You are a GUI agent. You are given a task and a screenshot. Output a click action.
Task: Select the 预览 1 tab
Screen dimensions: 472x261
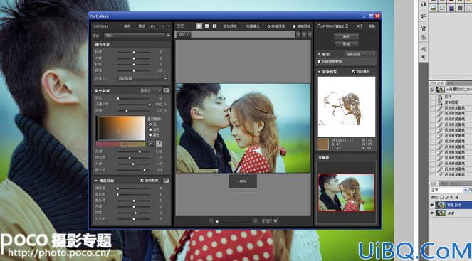184,35
